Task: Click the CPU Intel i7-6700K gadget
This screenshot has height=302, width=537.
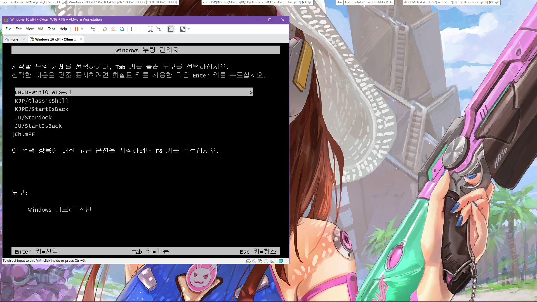Action: pos(369,2)
